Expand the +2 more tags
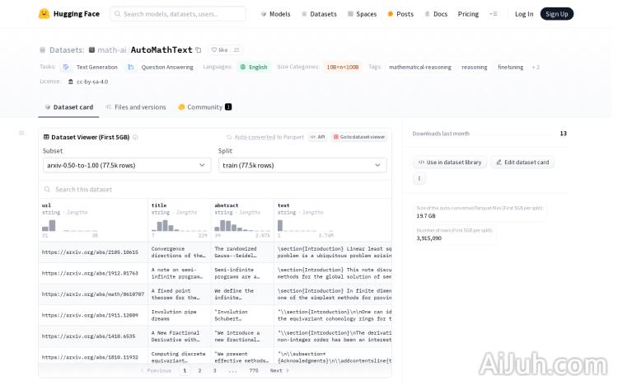 pyautogui.click(x=536, y=67)
